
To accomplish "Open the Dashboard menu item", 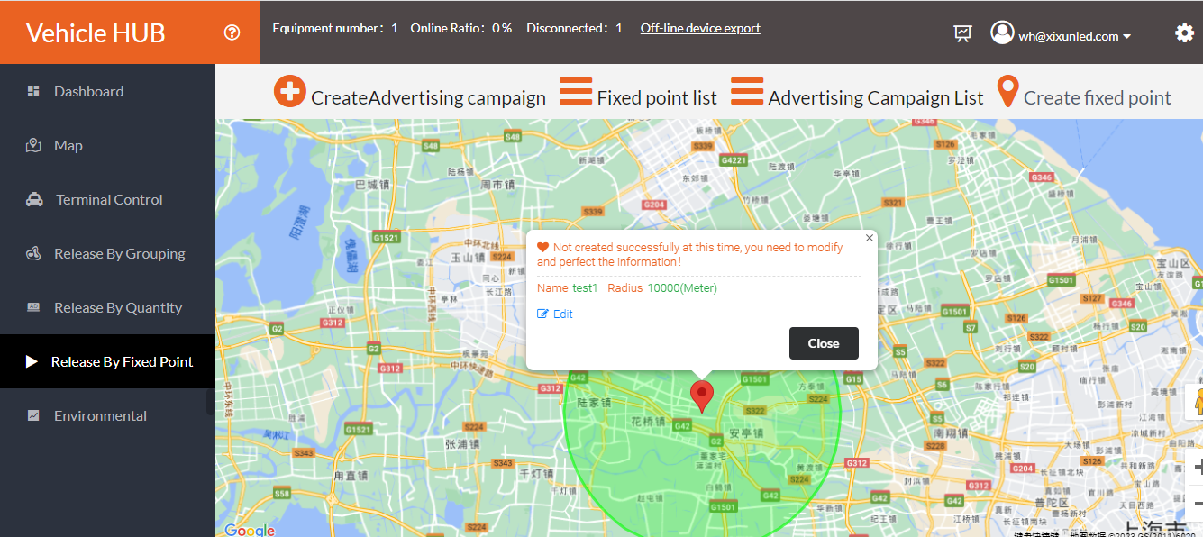I will point(88,91).
